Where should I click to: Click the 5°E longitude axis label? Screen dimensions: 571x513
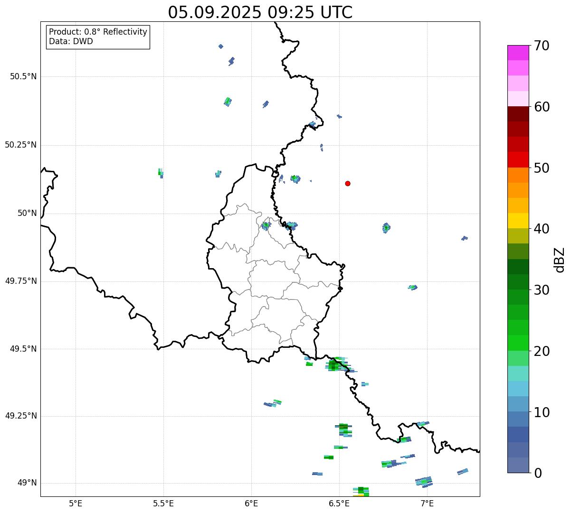tap(76, 503)
